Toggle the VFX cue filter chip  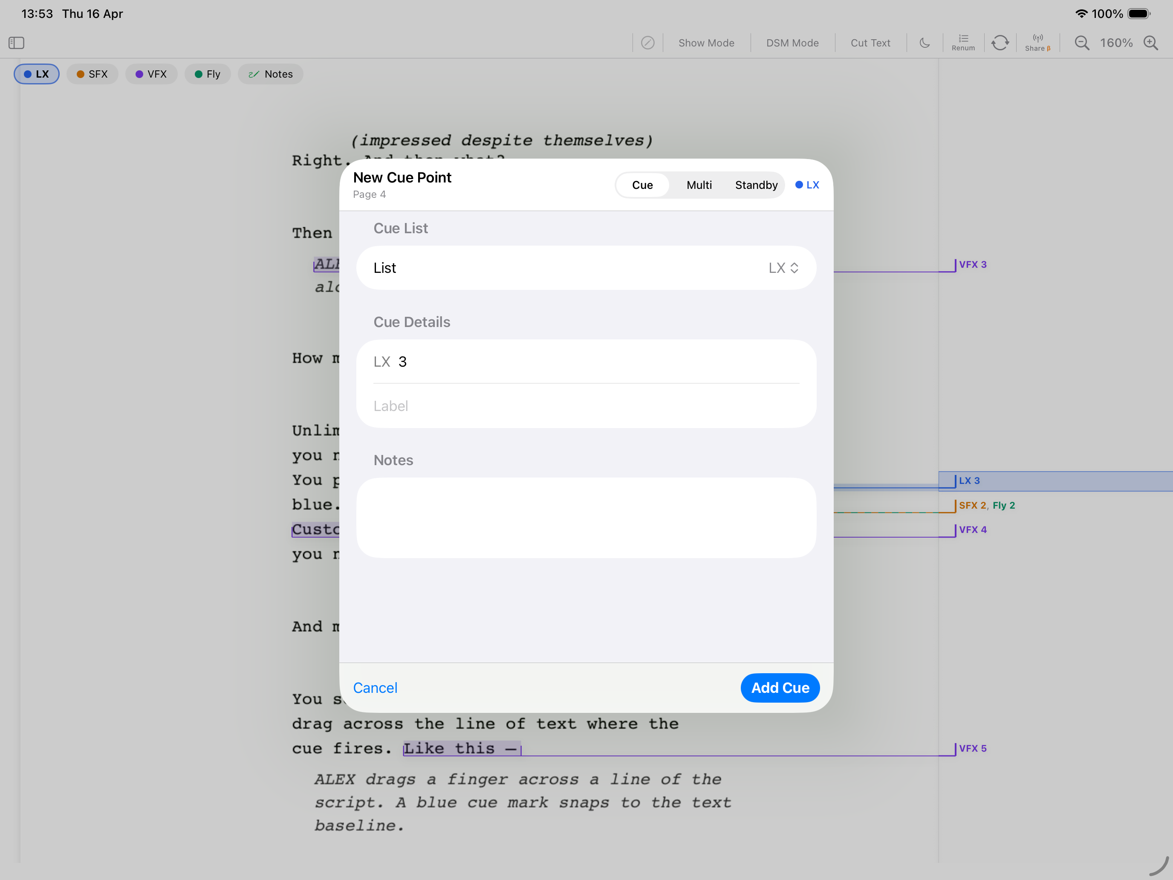(x=151, y=74)
